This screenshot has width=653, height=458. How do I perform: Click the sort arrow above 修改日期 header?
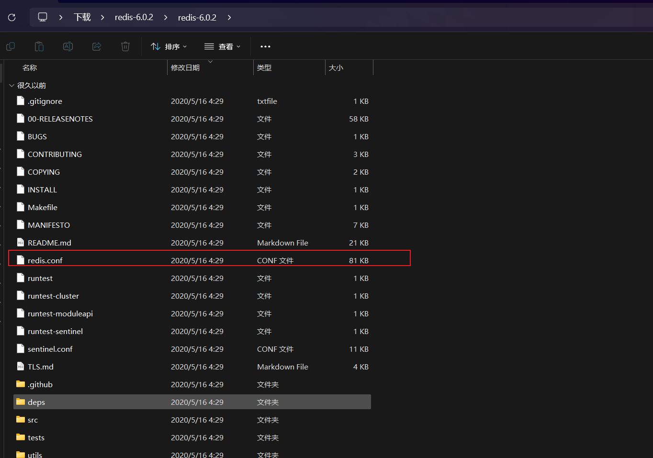click(210, 61)
